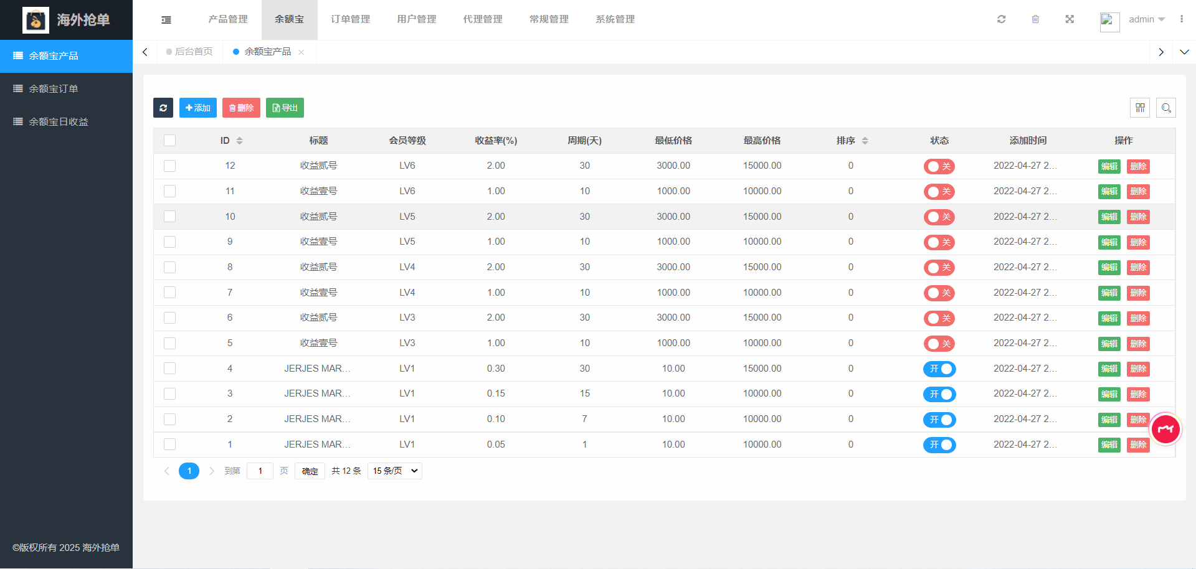1196x569 pixels.
Task: Expand the tab options chevron at right
Action: pos(1184,52)
